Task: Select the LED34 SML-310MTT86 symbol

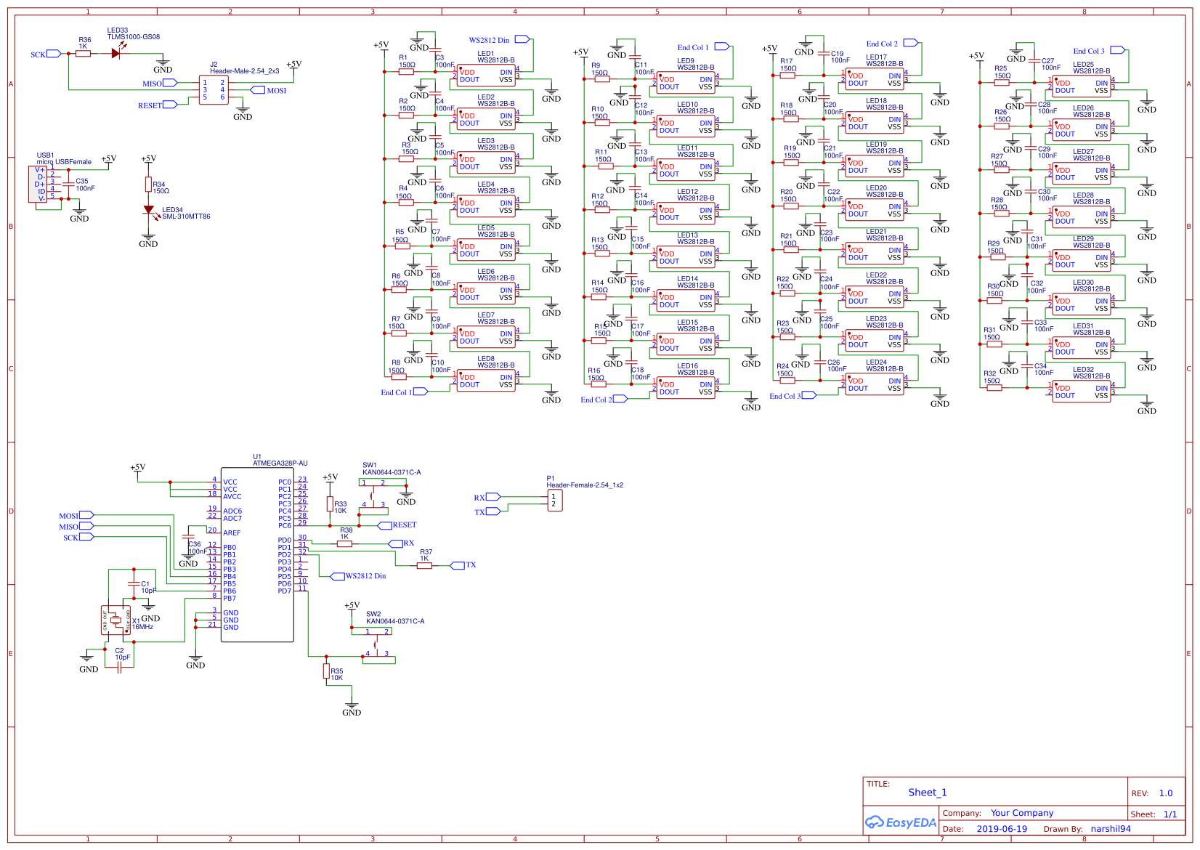Action: coord(150,211)
